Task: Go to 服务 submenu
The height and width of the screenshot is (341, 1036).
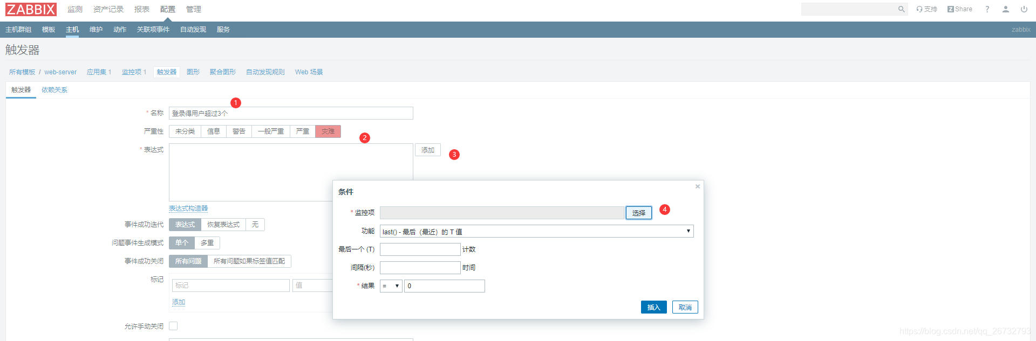Action: [223, 30]
